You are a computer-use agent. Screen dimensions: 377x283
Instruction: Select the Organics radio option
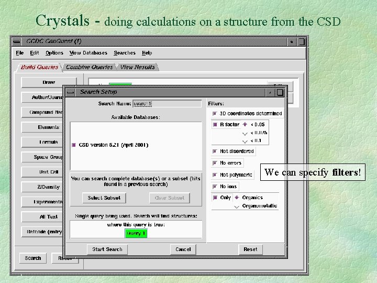237,198
